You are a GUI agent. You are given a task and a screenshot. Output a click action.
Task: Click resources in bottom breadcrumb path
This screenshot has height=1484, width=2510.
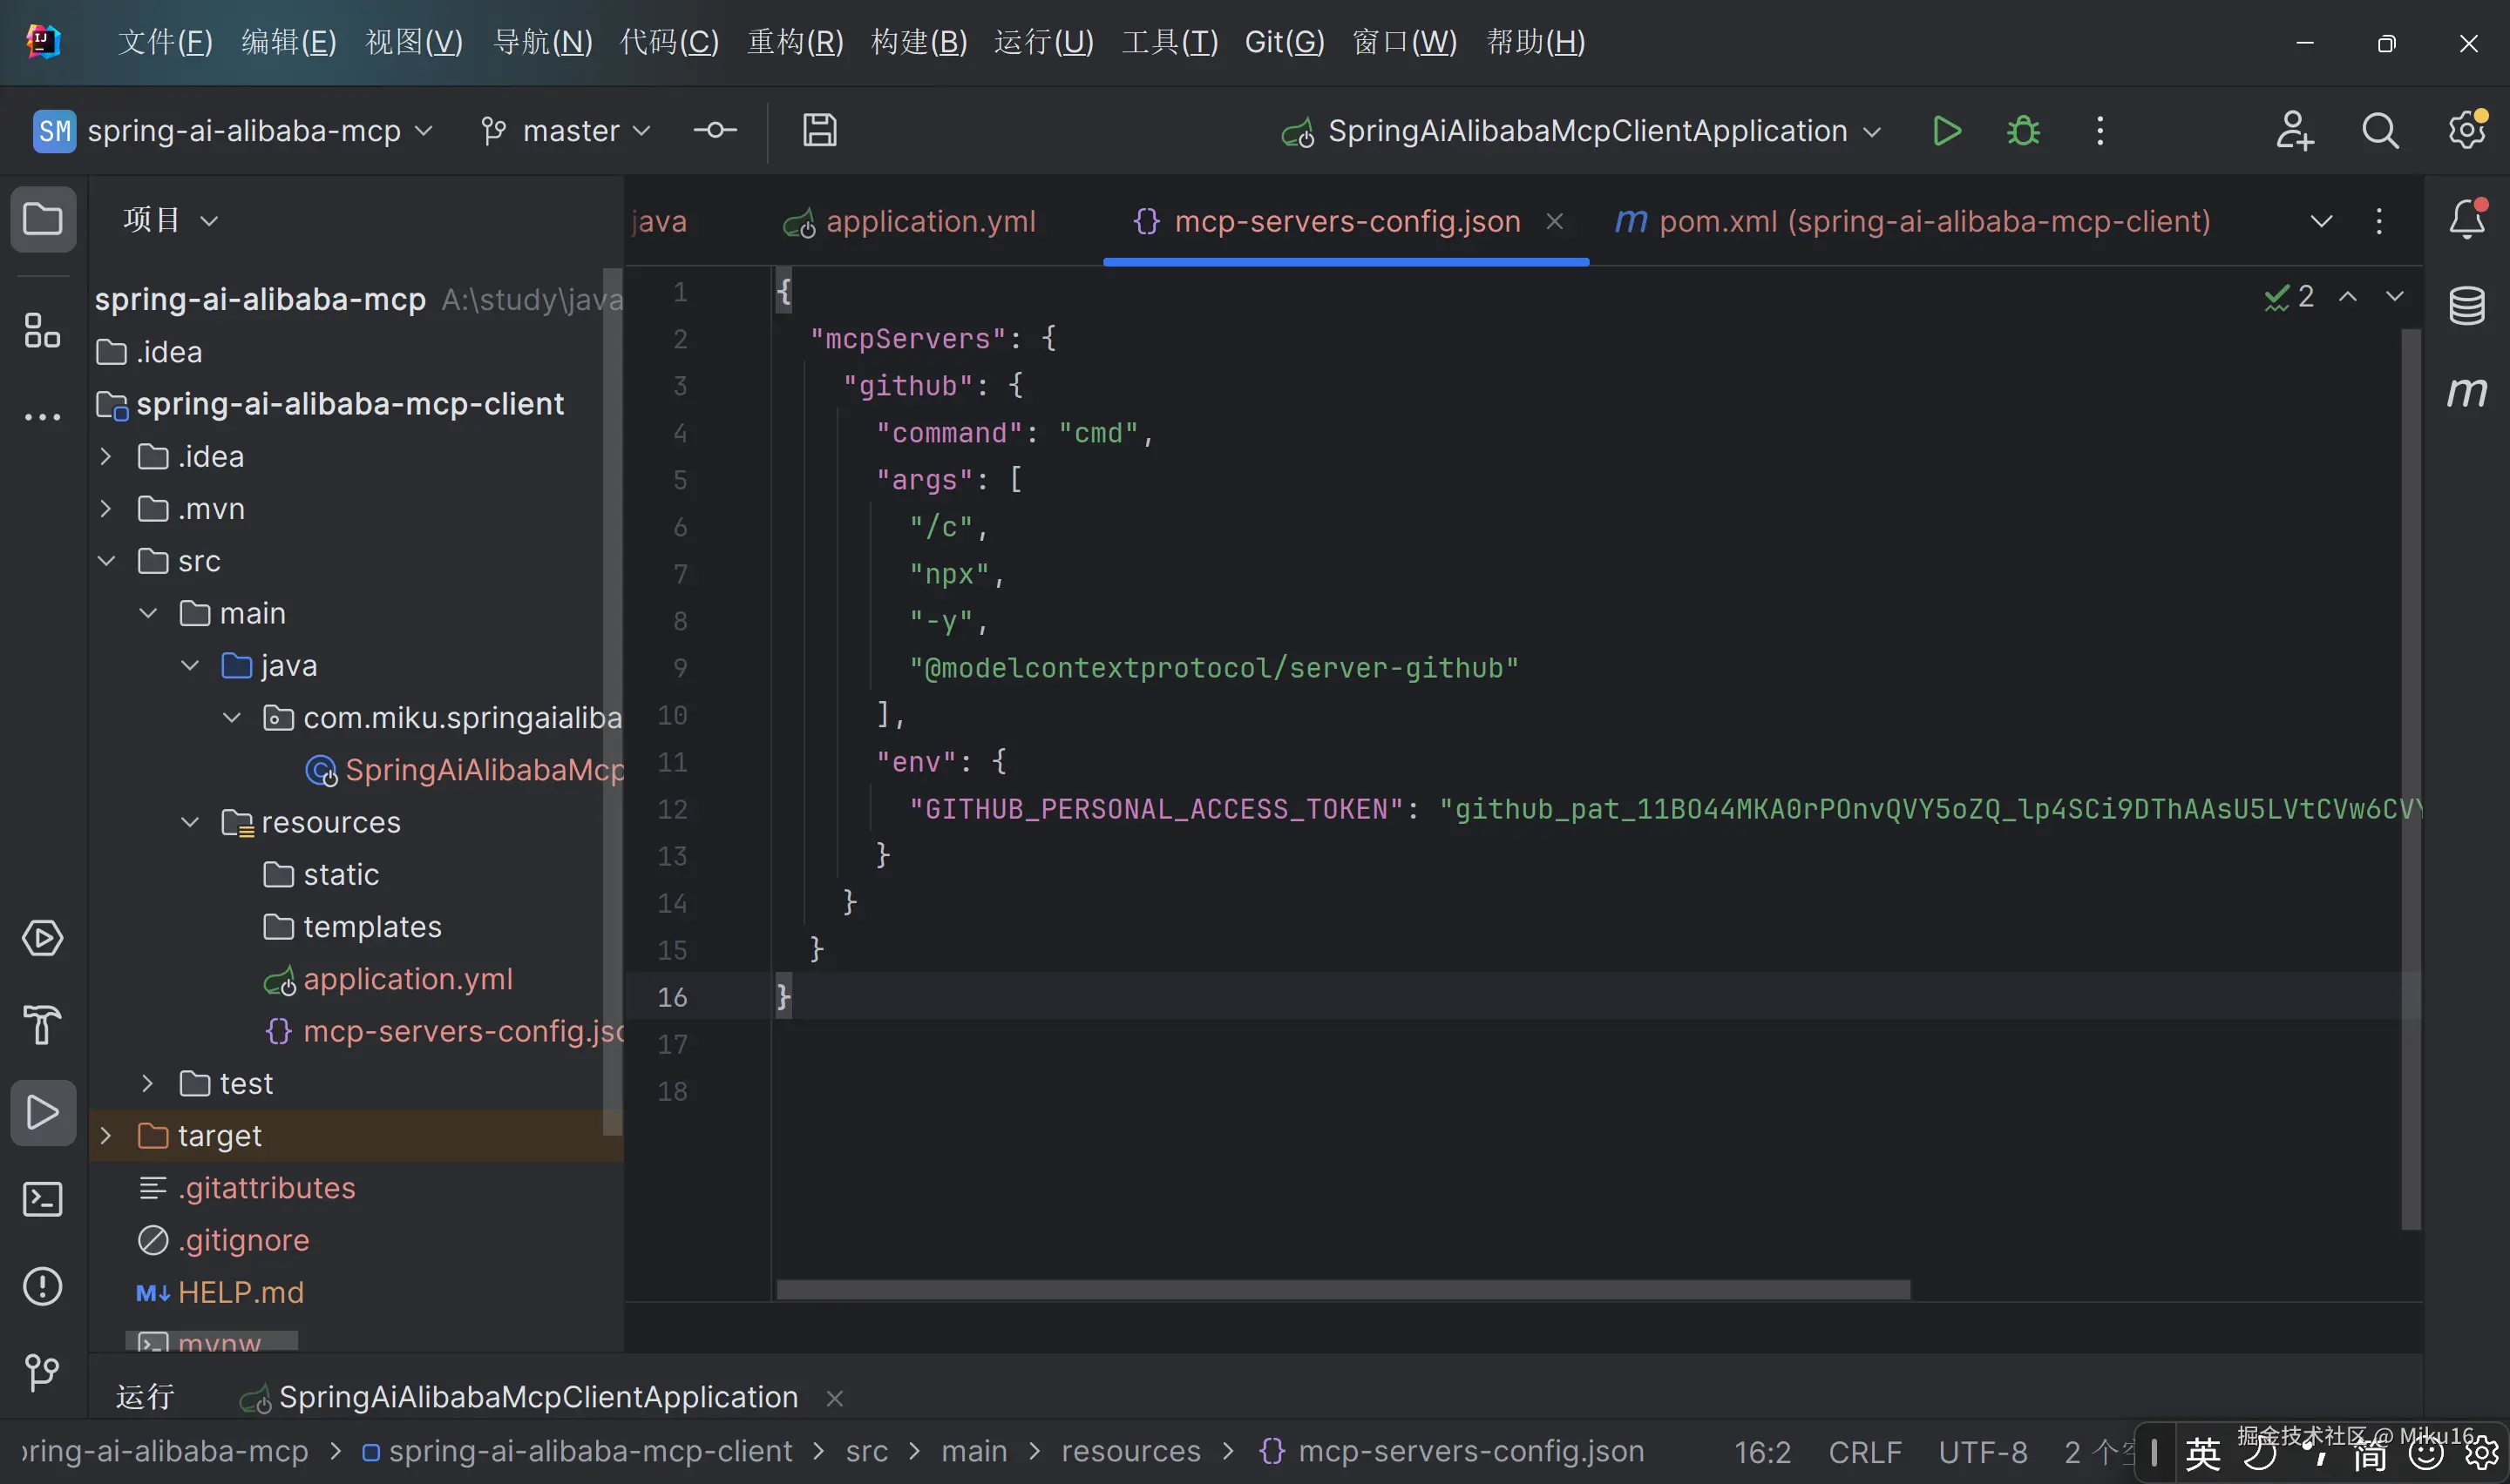(1130, 1451)
